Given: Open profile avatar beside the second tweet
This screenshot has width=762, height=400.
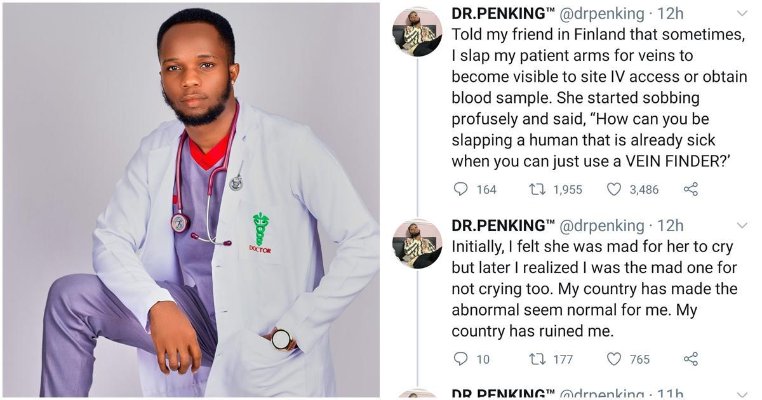Looking at the screenshot, I should pos(417,244).
